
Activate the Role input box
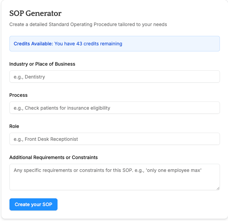(115, 139)
